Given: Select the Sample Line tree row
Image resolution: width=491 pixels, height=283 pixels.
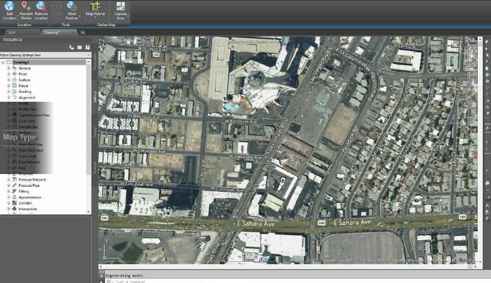Looking at the screenshot, I should tap(28, 127).
